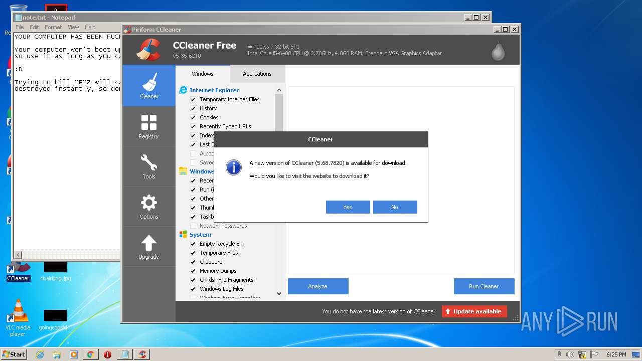
Task: Uncheck Temporary Internet Files
Action: [193, 99]
